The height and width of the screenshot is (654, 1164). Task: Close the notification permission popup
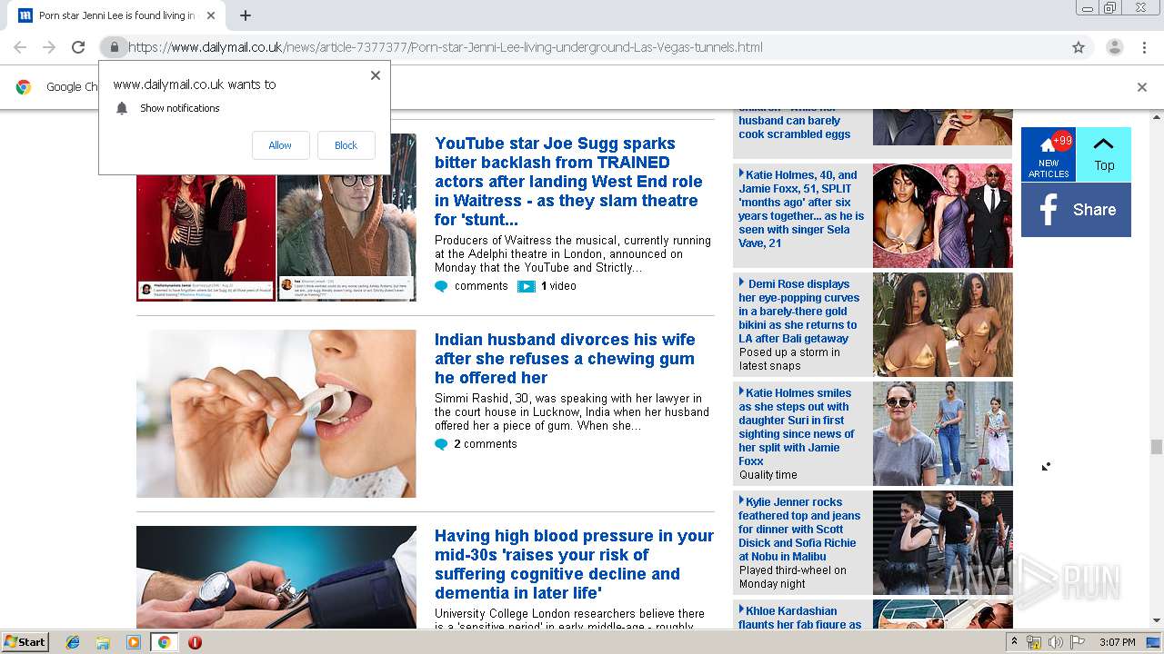[375, 75]
